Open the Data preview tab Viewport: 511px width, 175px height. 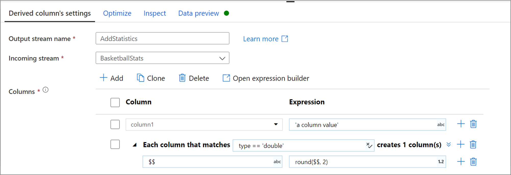[x=198, y=13]
